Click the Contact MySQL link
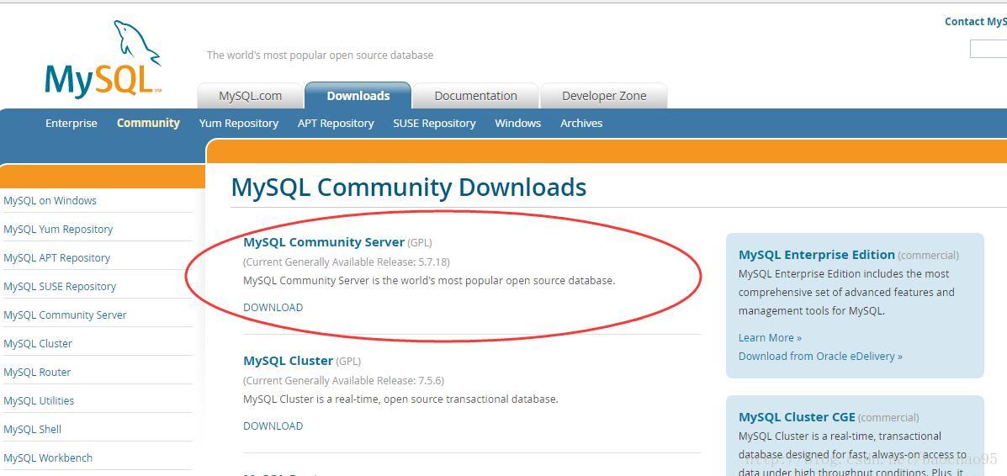Screen dimensions: 1007x476 point(976,22)
